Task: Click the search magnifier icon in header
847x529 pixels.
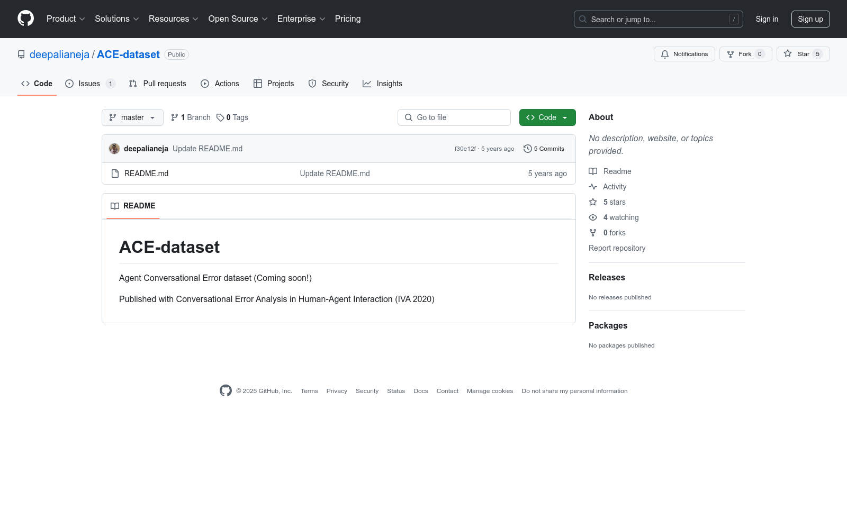Action: (583, 19)
